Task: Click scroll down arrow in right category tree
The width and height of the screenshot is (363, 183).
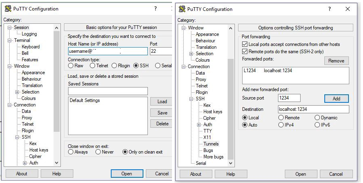Action: (230, 163)
